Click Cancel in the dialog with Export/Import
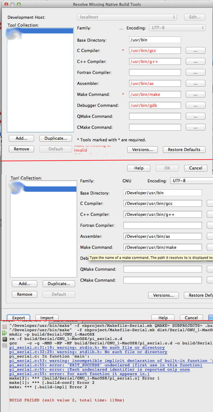This screenshot has height=412, width=213. pyautogui.click(x=191, y=318)
